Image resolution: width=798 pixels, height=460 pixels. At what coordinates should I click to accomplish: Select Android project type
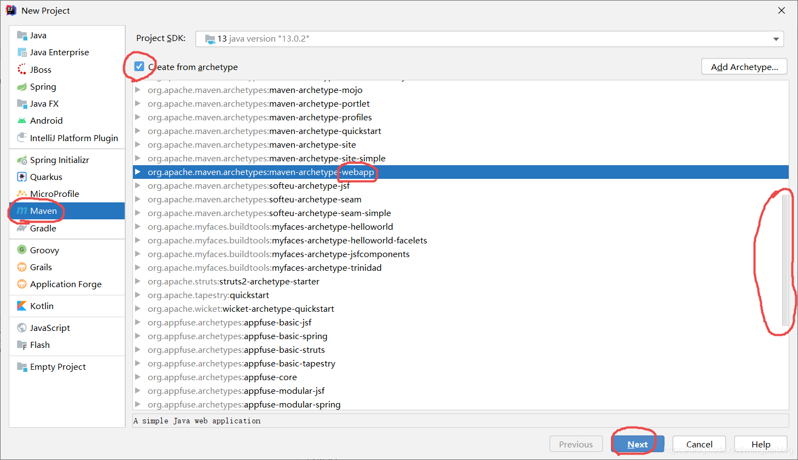[x=67, y=120]
